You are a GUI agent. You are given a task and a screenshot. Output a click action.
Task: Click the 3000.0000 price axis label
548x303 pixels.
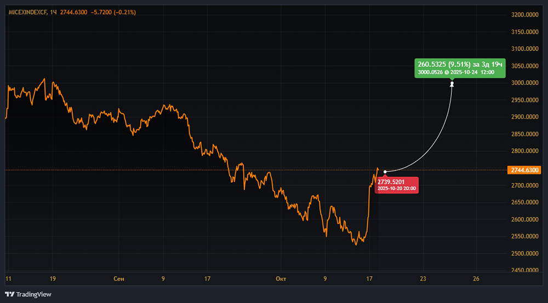pos(524,83)
